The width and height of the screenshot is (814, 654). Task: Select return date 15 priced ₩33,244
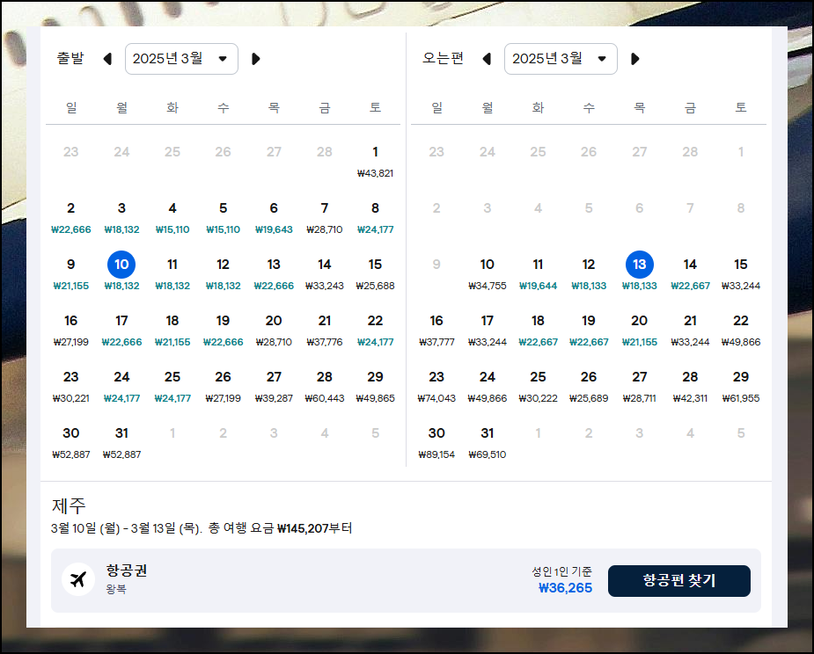741,274
